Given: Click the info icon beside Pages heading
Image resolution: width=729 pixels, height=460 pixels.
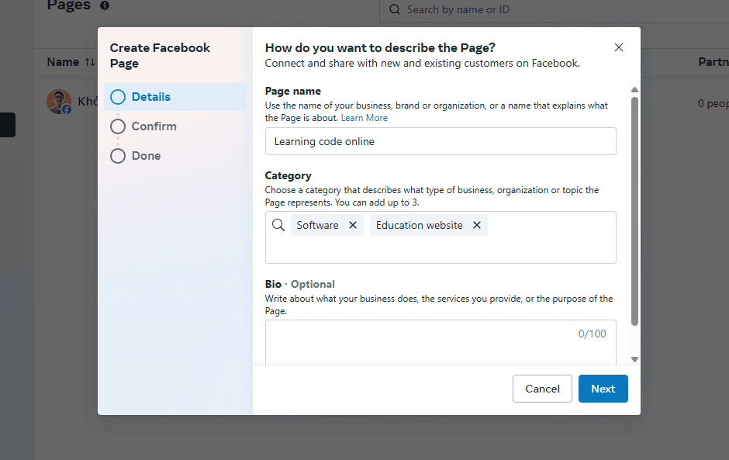Looking at the screenshot, I should point(105,6).
